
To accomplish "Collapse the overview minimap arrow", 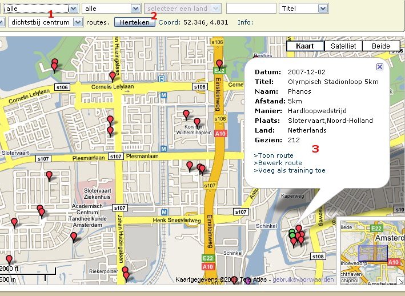I will pyautogui.click(x=399, y=279).
